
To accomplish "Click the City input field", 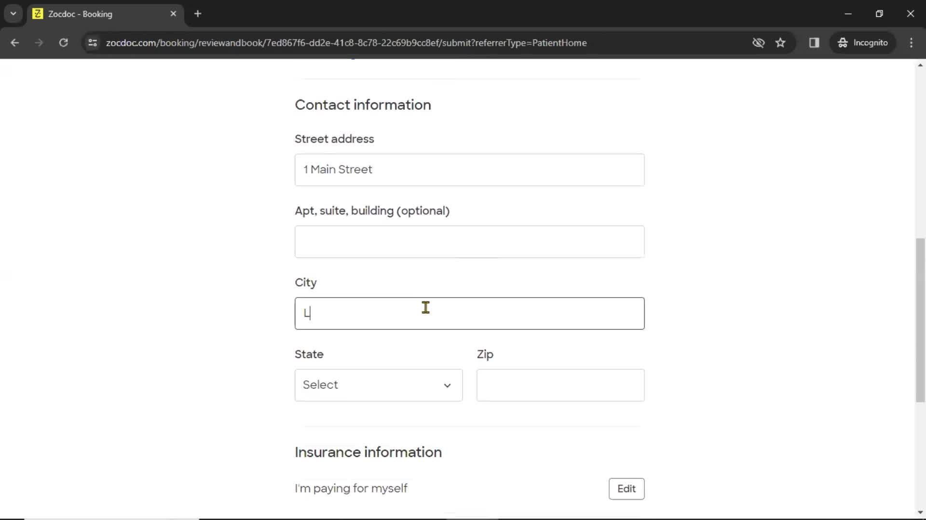I will (469, 312).
